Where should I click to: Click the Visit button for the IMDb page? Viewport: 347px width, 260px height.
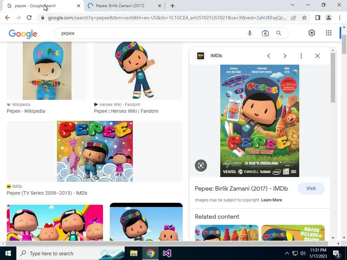(x=311, y=188)
